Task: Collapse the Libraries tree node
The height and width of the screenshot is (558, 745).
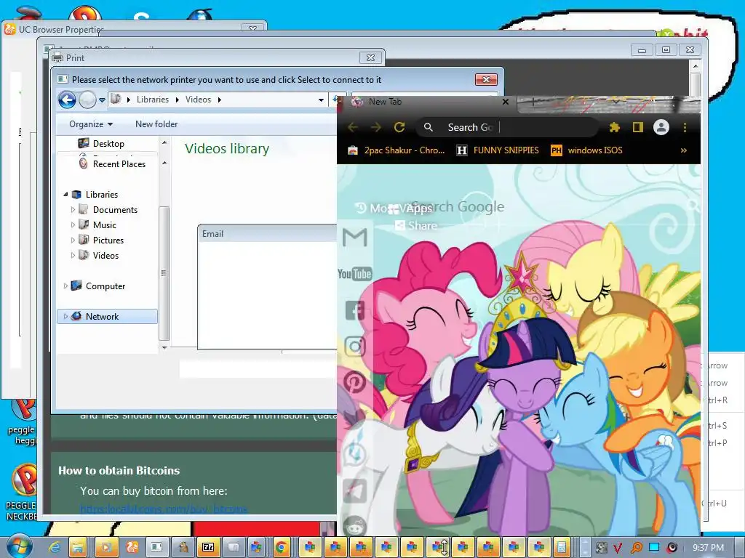Action: click(x=65, y=195)
